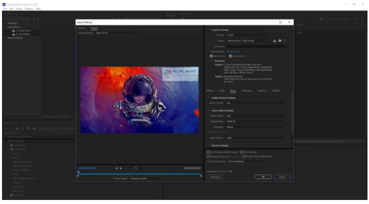Enable Render Alpha Channel Only
This screenshot has height=204, width=369.
click(x=244, y=156)
